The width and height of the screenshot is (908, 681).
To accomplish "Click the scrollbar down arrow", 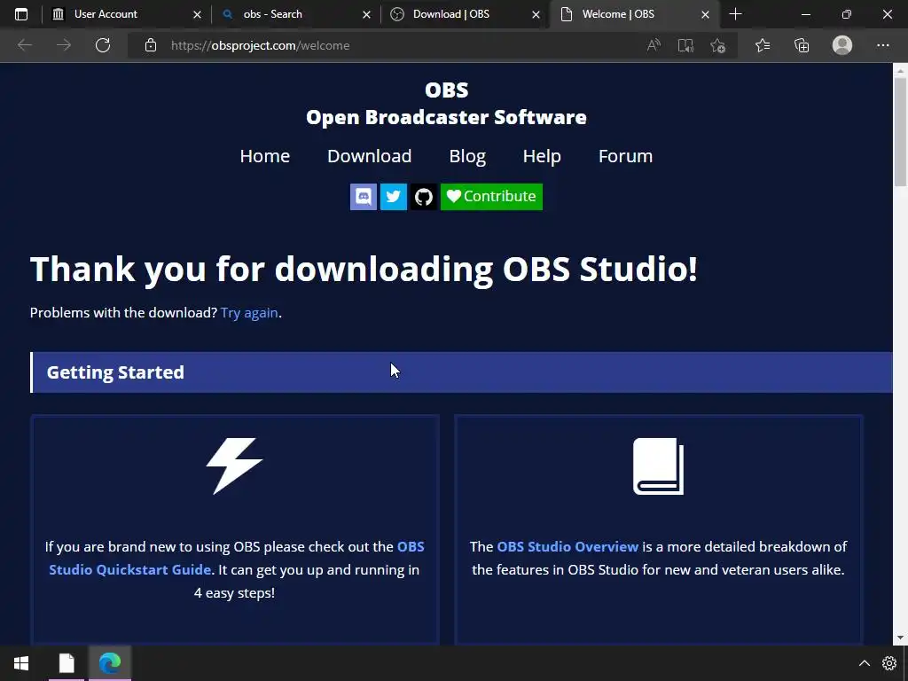I will 900,638.
